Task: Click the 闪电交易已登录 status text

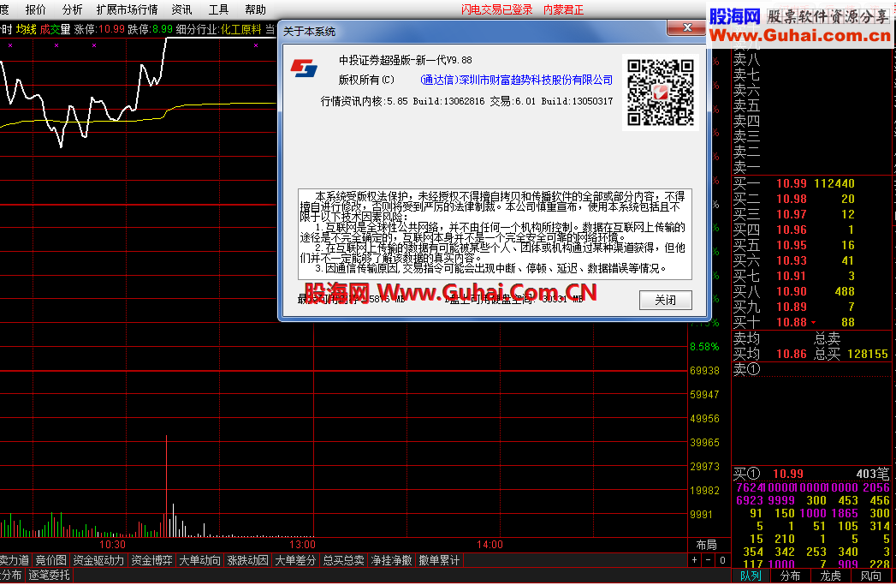Action: (496, 9)
